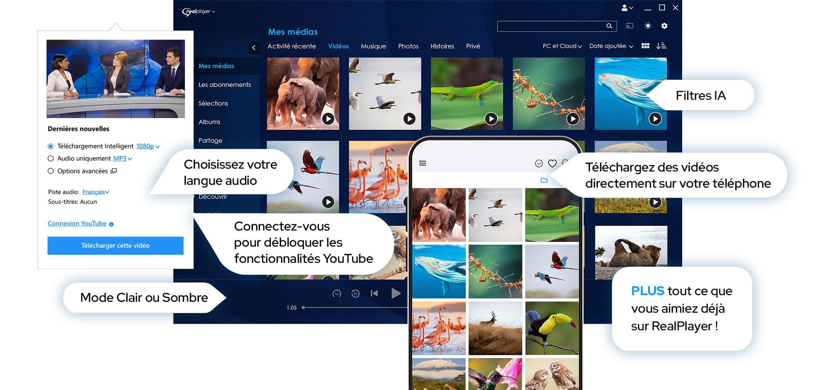Open settings gear icon

[664, 26]
